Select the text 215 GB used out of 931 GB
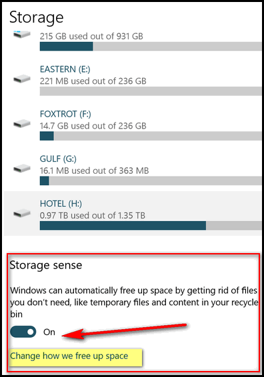 (x=91, y=37)
